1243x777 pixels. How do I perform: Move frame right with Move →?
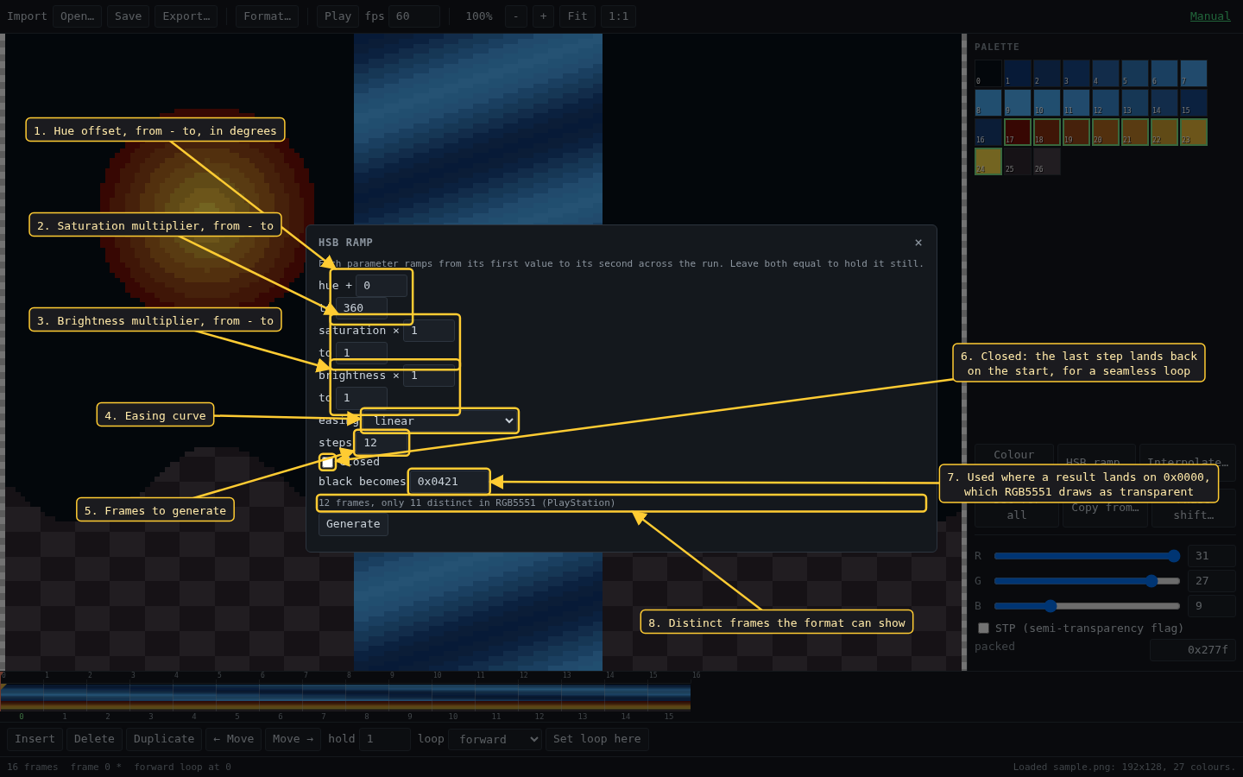[x=293, y=739]
